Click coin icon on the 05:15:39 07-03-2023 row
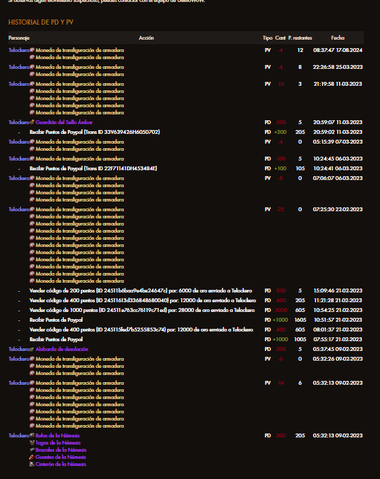Screen dimensions: 380x479 pyautogui.click(x=32, y=142)
